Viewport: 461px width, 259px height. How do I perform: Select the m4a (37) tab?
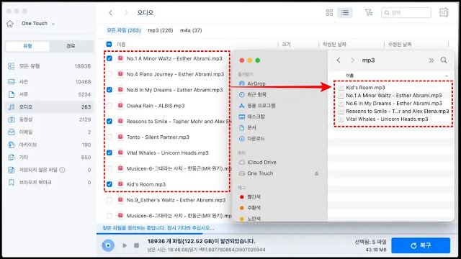[191, 30]
